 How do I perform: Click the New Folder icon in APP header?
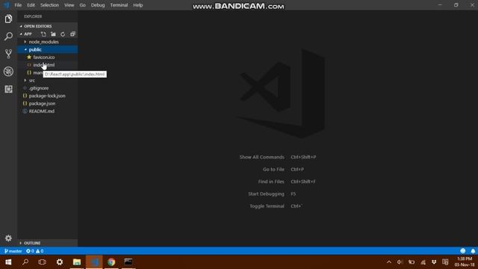pos(53,34)
